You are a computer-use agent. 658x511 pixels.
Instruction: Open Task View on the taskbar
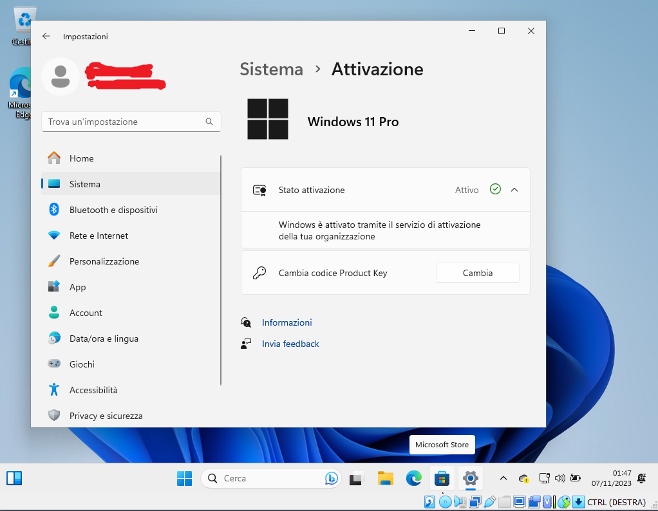357,478
